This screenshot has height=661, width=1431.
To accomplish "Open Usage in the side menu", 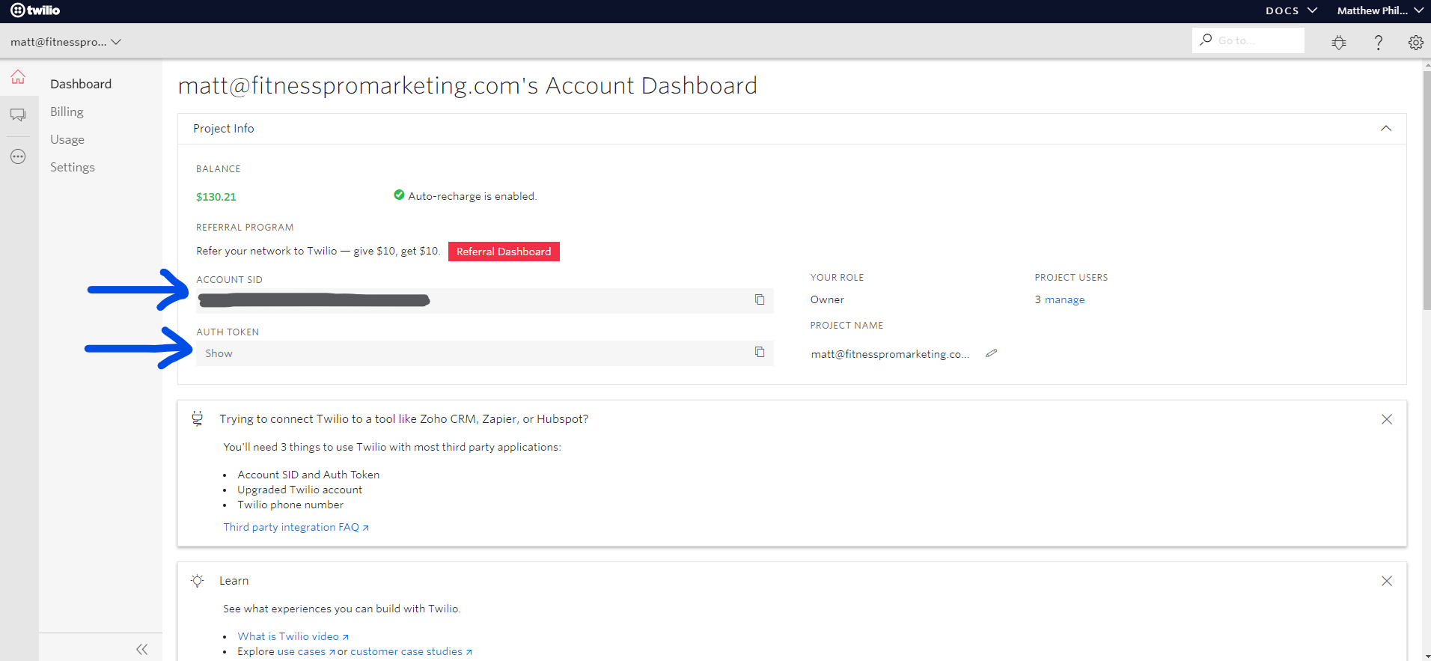I will pyautogui.click(x=67, y=139).
